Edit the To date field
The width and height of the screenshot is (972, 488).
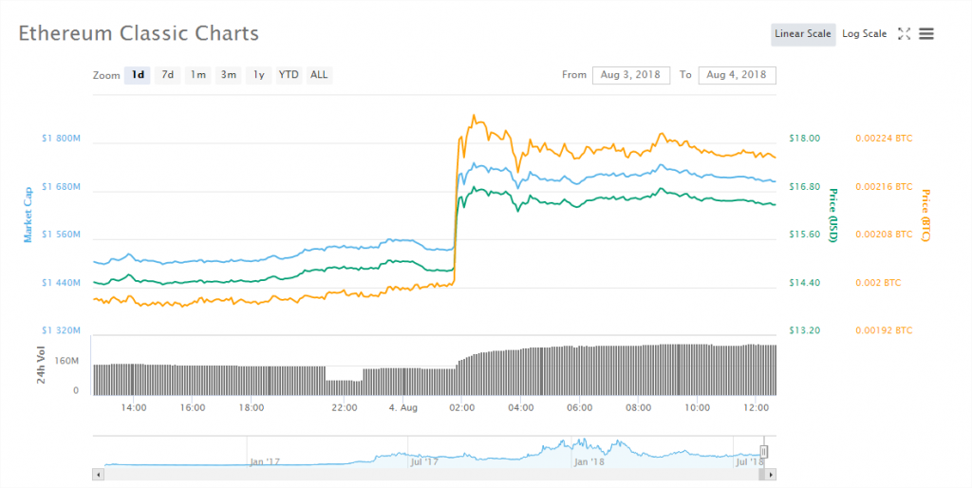(737, 75)
